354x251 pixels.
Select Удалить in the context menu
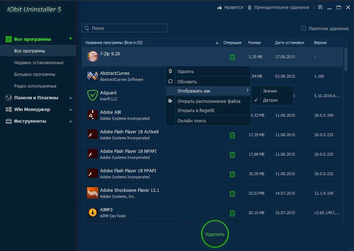click(208, 72)
